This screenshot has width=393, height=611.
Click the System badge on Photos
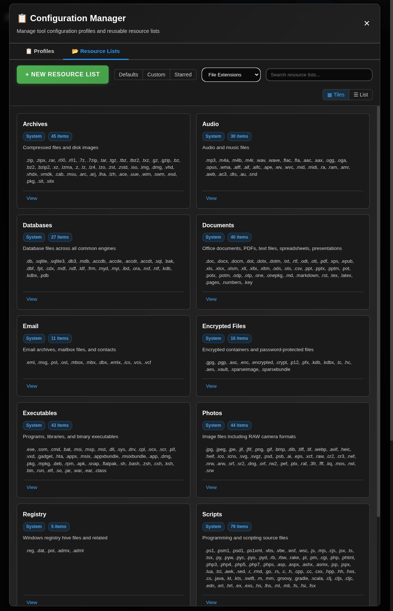pyautogui.click(x=213, y=425)
